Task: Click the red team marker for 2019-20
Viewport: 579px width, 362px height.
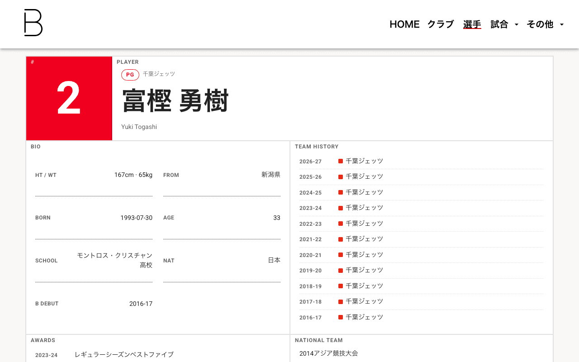Action: point(341,270)
